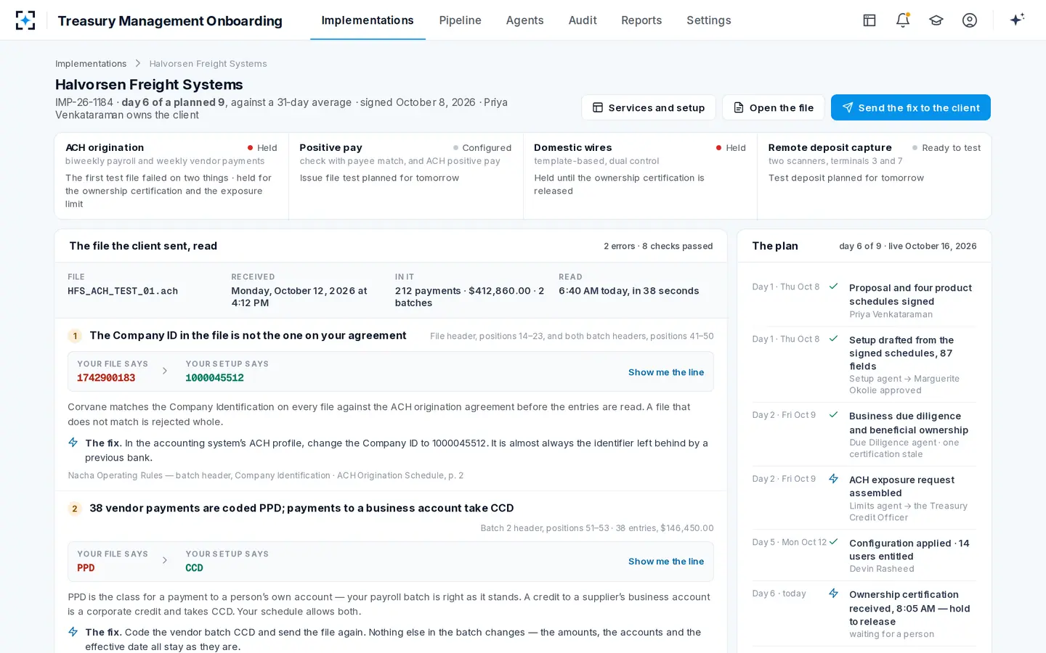
Task: Click the checkmark beside Proposal and four product schedules
Action: coord(834,287)
